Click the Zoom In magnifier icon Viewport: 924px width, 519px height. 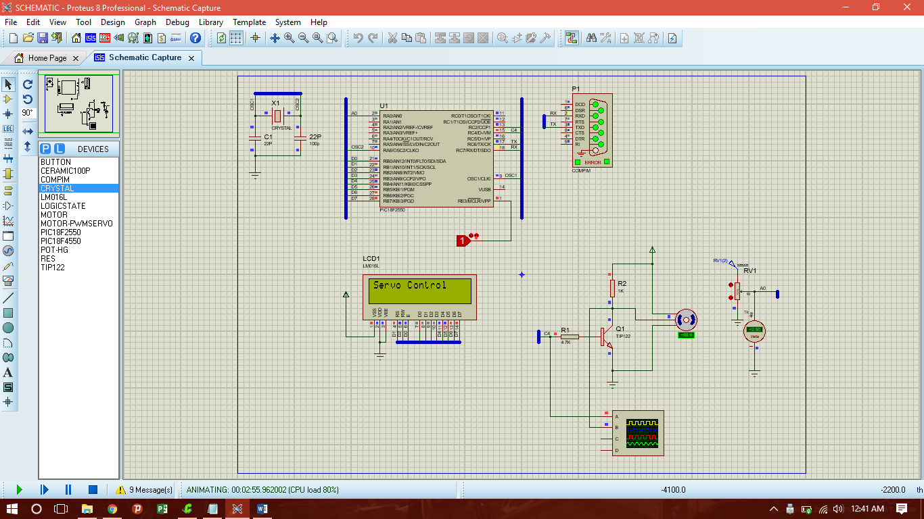pyautogui.click(x=289, y=38)
